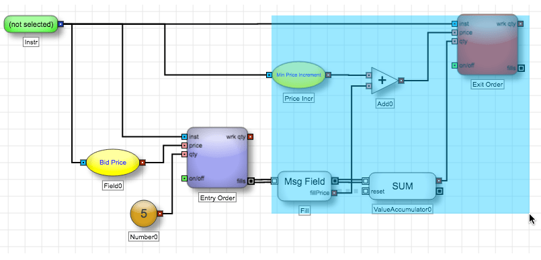Click the Entry Order fills output port

[x=251, y=181]
